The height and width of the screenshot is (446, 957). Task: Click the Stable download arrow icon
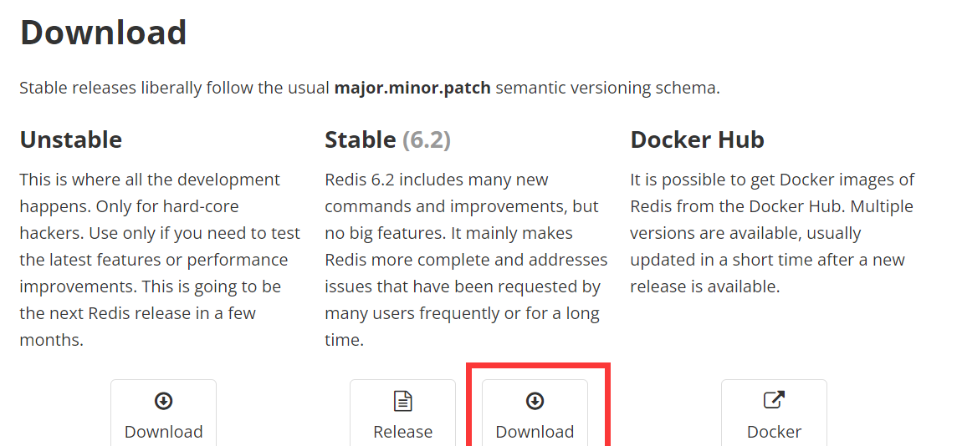coord(535,401)
